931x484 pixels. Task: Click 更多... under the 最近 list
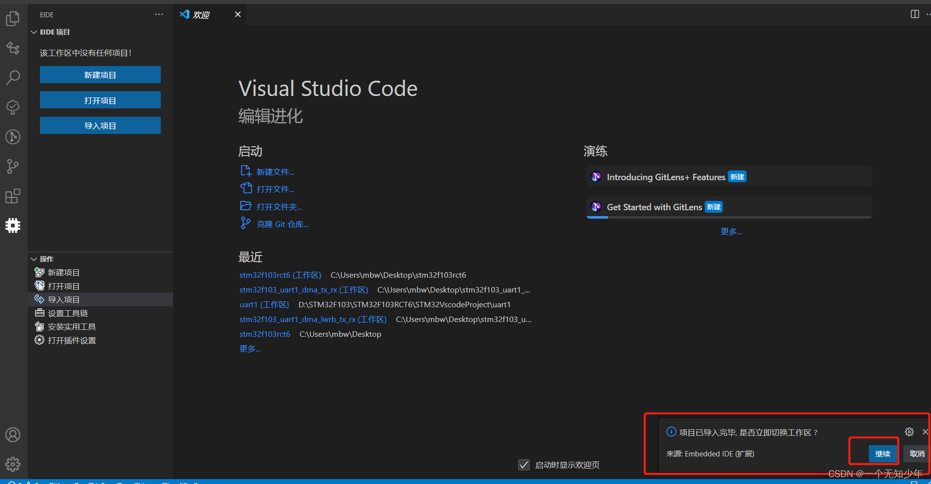pyautogui.click(x=250, y=349)
